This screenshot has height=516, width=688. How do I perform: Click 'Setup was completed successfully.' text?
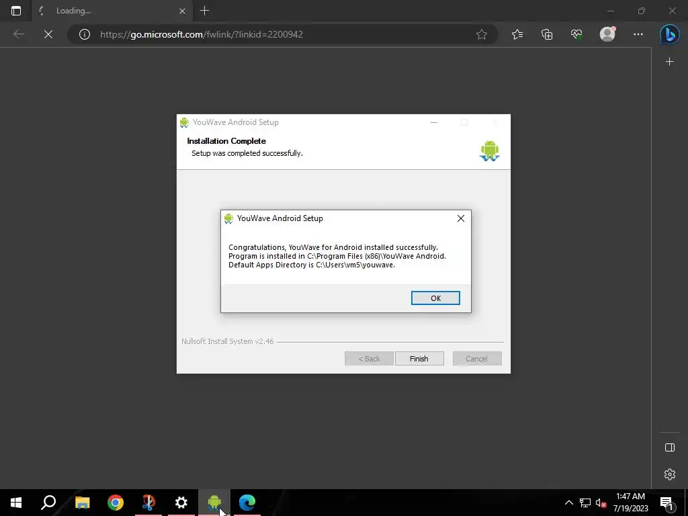(247, 153)
